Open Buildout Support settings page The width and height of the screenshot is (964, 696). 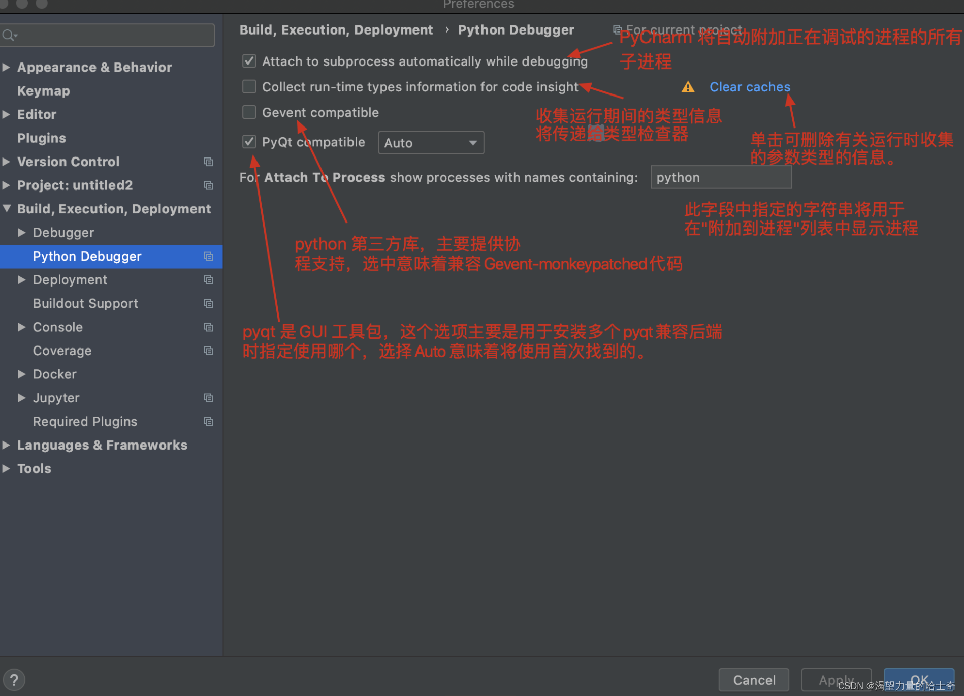[x=85, y=303]
